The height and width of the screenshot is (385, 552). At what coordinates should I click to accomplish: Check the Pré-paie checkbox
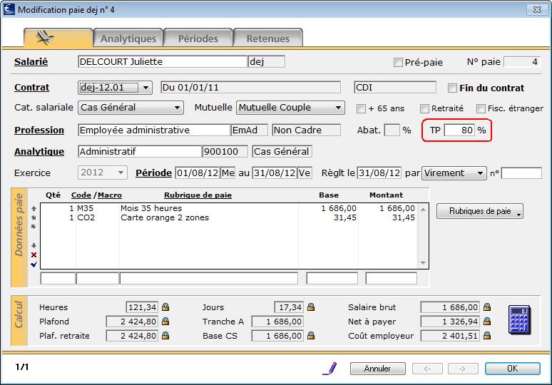398,62
